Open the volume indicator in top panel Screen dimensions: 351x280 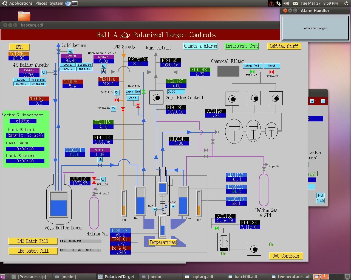tap(286, 3)
